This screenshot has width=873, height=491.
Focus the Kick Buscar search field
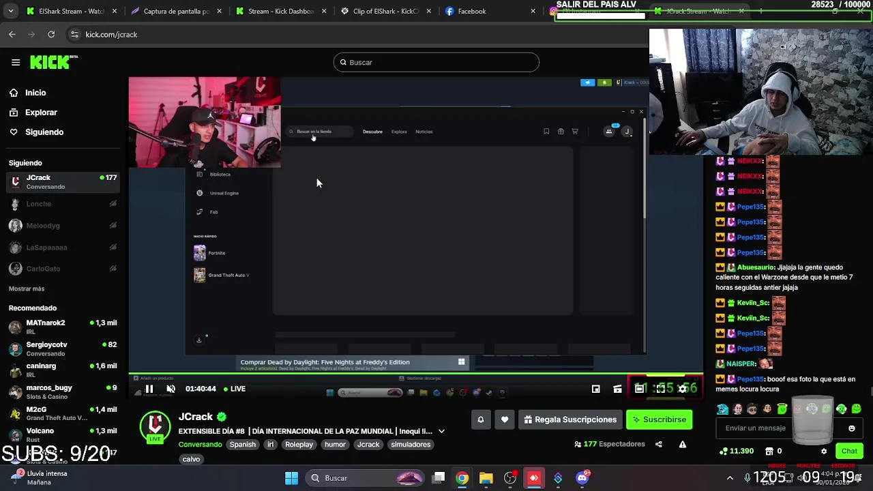click(x=436, y=62)
